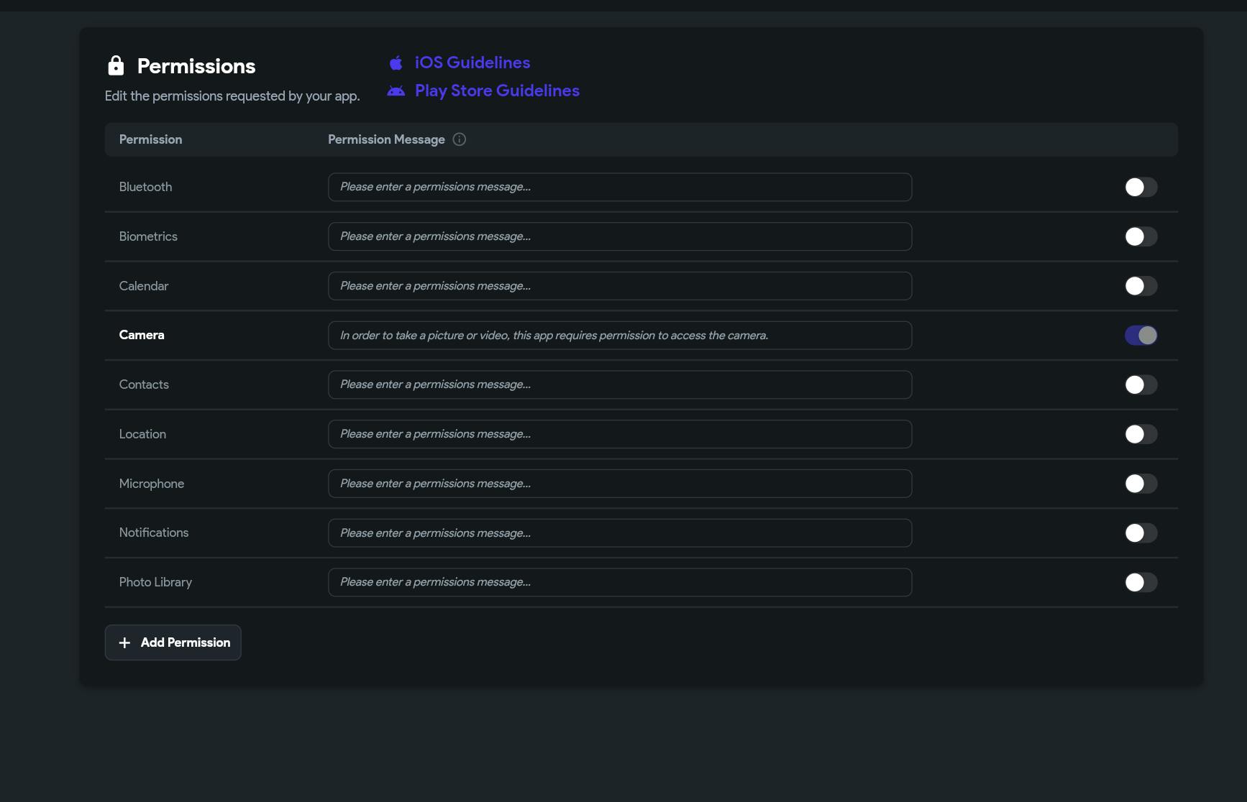Open the iOS Guidelines link
Viewport: 1247px width, 802px height.
472,63
